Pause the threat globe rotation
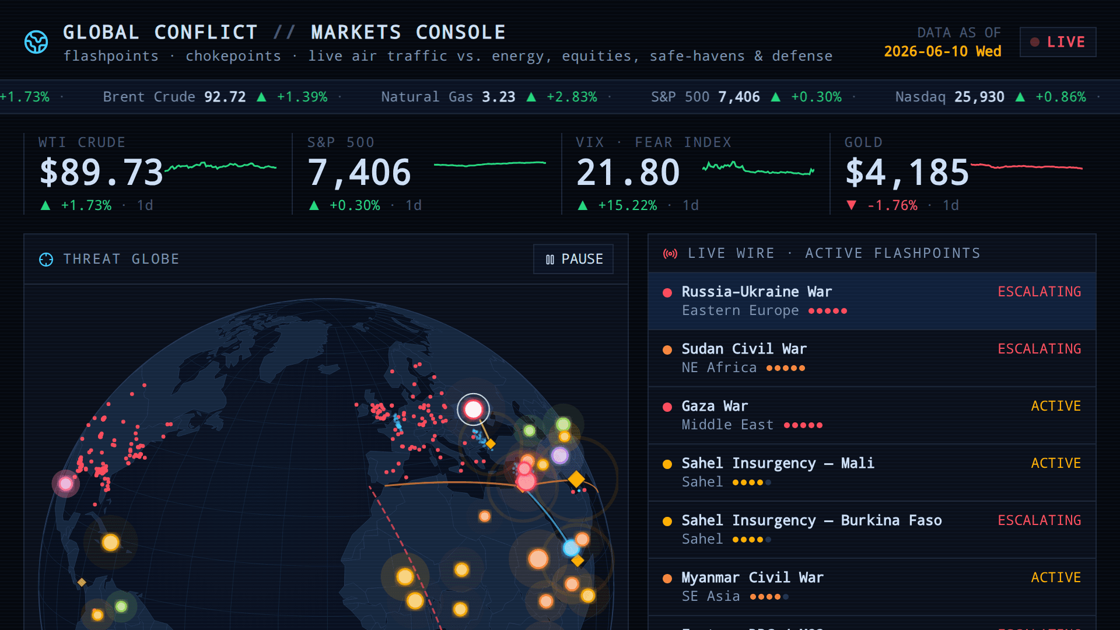This screenshot has height=630, width=1120. pos(573,259)
